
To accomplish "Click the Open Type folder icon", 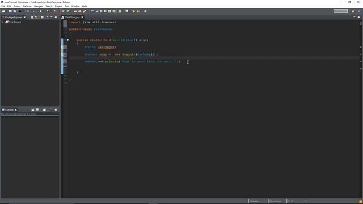I will 75,11.
